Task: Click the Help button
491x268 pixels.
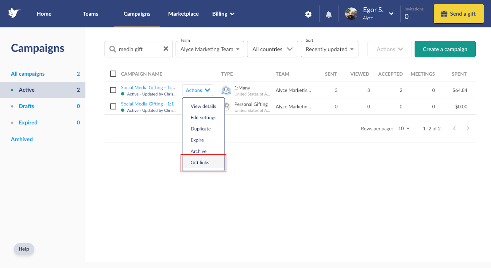Action: click(x=24, y=249)
